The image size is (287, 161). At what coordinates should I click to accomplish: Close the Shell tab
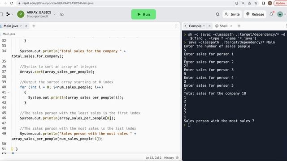click(231, 26)
